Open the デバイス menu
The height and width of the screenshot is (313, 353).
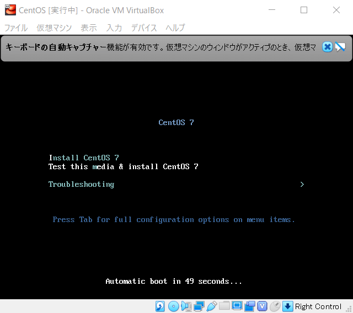[144, 28]
